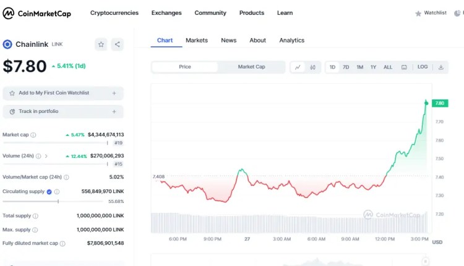Click plus icon on watchlist button
Image resolution: width=464 pixels, height=266 pixels.
(114, 93)
